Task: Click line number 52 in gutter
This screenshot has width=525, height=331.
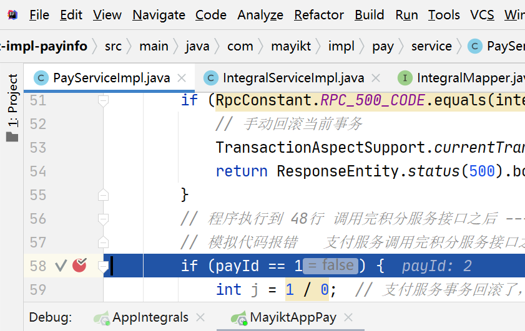Action: click(x=38, y=125)
